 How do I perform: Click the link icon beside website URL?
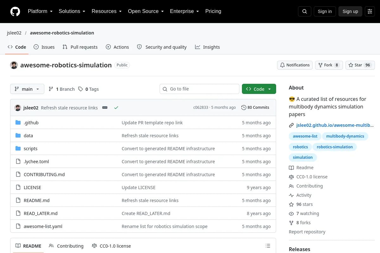tap(291, 125)
